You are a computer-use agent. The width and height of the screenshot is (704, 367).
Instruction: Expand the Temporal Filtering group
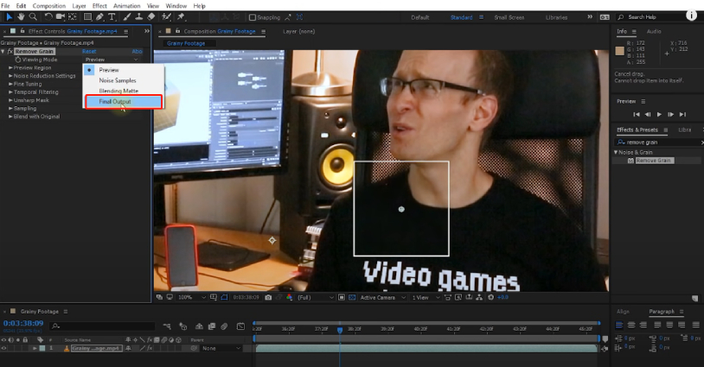[x=10, y=92]
